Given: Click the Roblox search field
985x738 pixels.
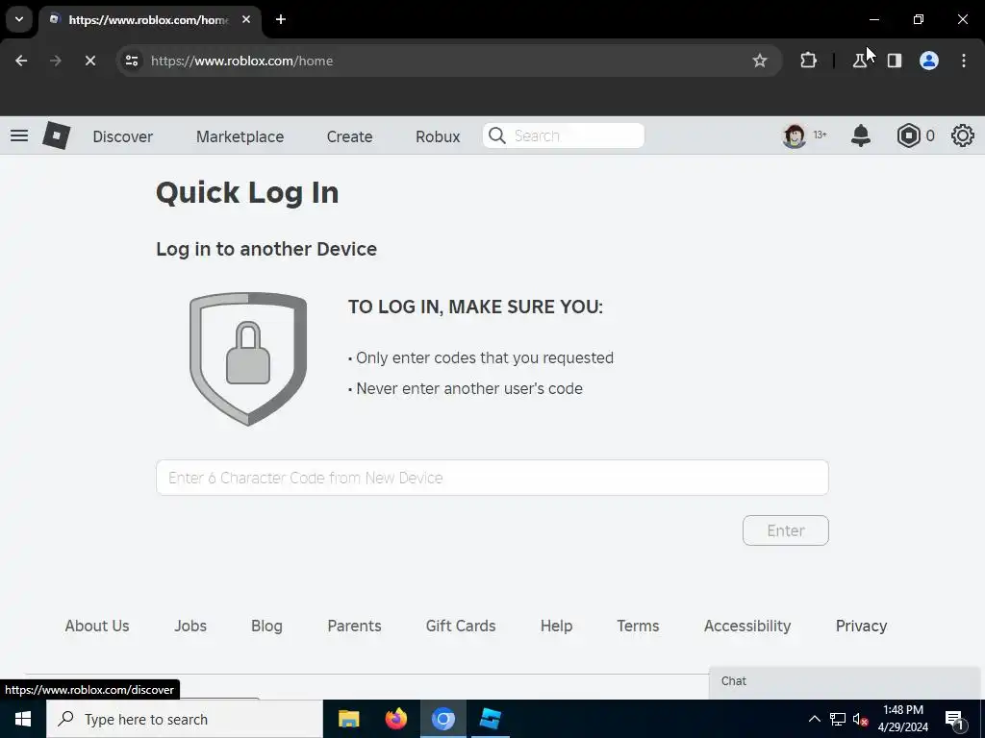Looking at the screenshot, I should pos(564,135).
